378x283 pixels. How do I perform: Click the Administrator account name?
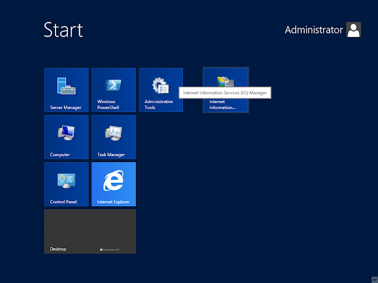[x=314, y=30]
